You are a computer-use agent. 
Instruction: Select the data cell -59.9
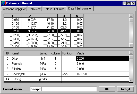click(64, 35)
